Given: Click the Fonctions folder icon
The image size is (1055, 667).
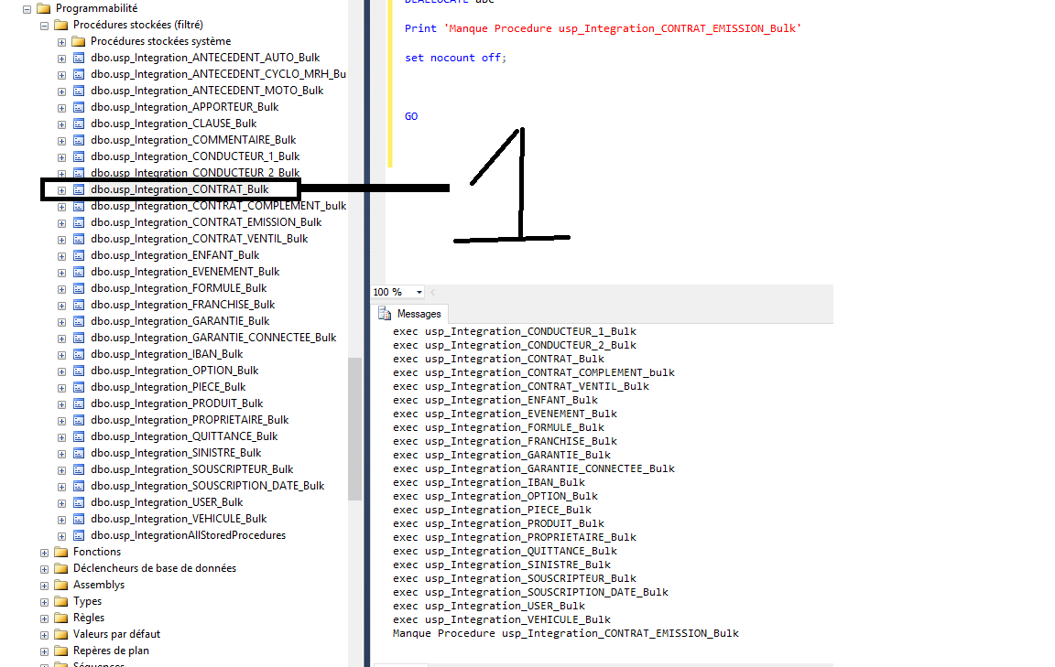Looking at the screenshot, I should coord(61,552).
